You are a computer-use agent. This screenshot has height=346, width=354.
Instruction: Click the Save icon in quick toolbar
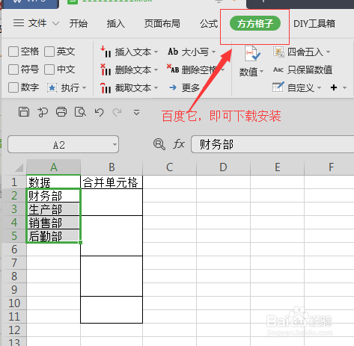click(x=24, y=112)
